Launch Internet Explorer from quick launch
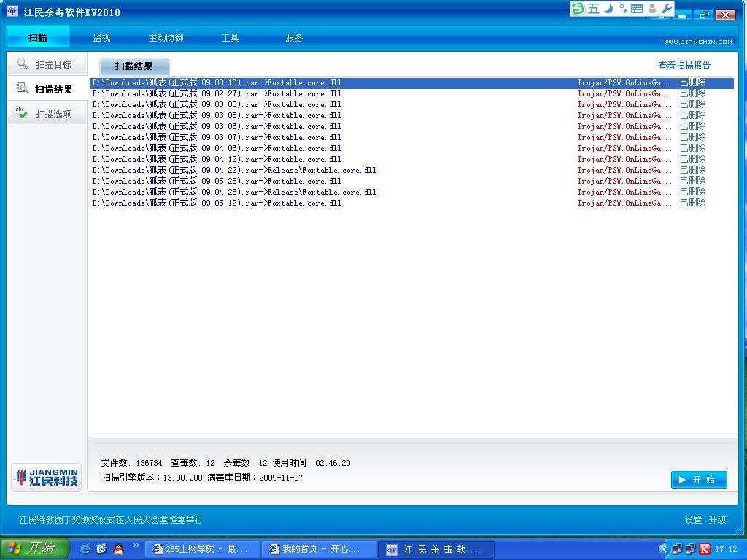 point(85,549)
